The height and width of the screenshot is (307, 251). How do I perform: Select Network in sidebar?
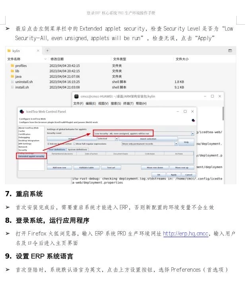tap(23, 147)
